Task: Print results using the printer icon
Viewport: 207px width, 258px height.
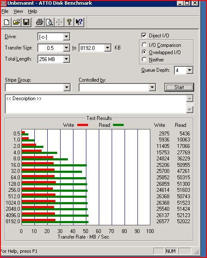Action: click(40, 22)
